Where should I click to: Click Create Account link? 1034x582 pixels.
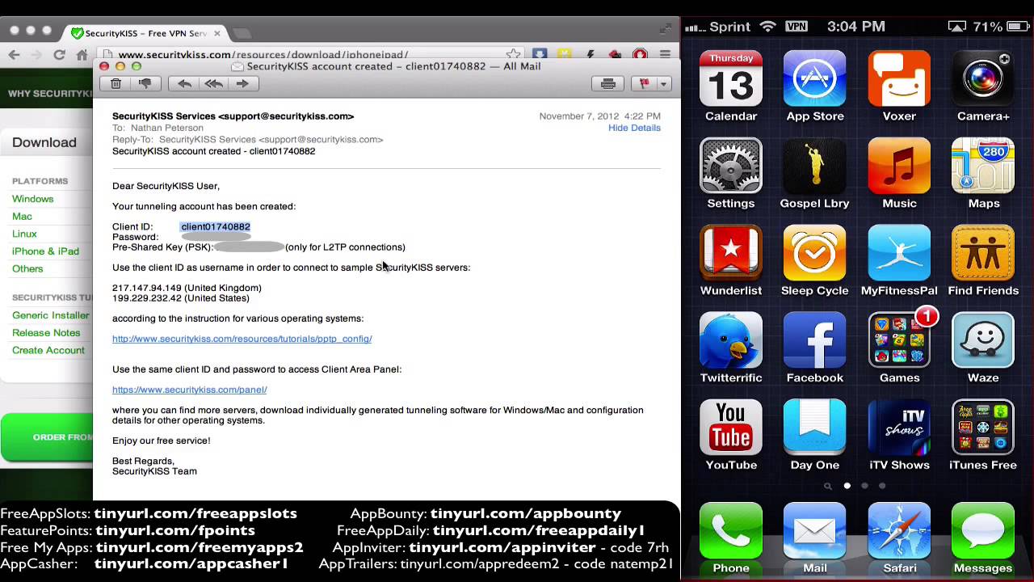[x=48, y=350]
